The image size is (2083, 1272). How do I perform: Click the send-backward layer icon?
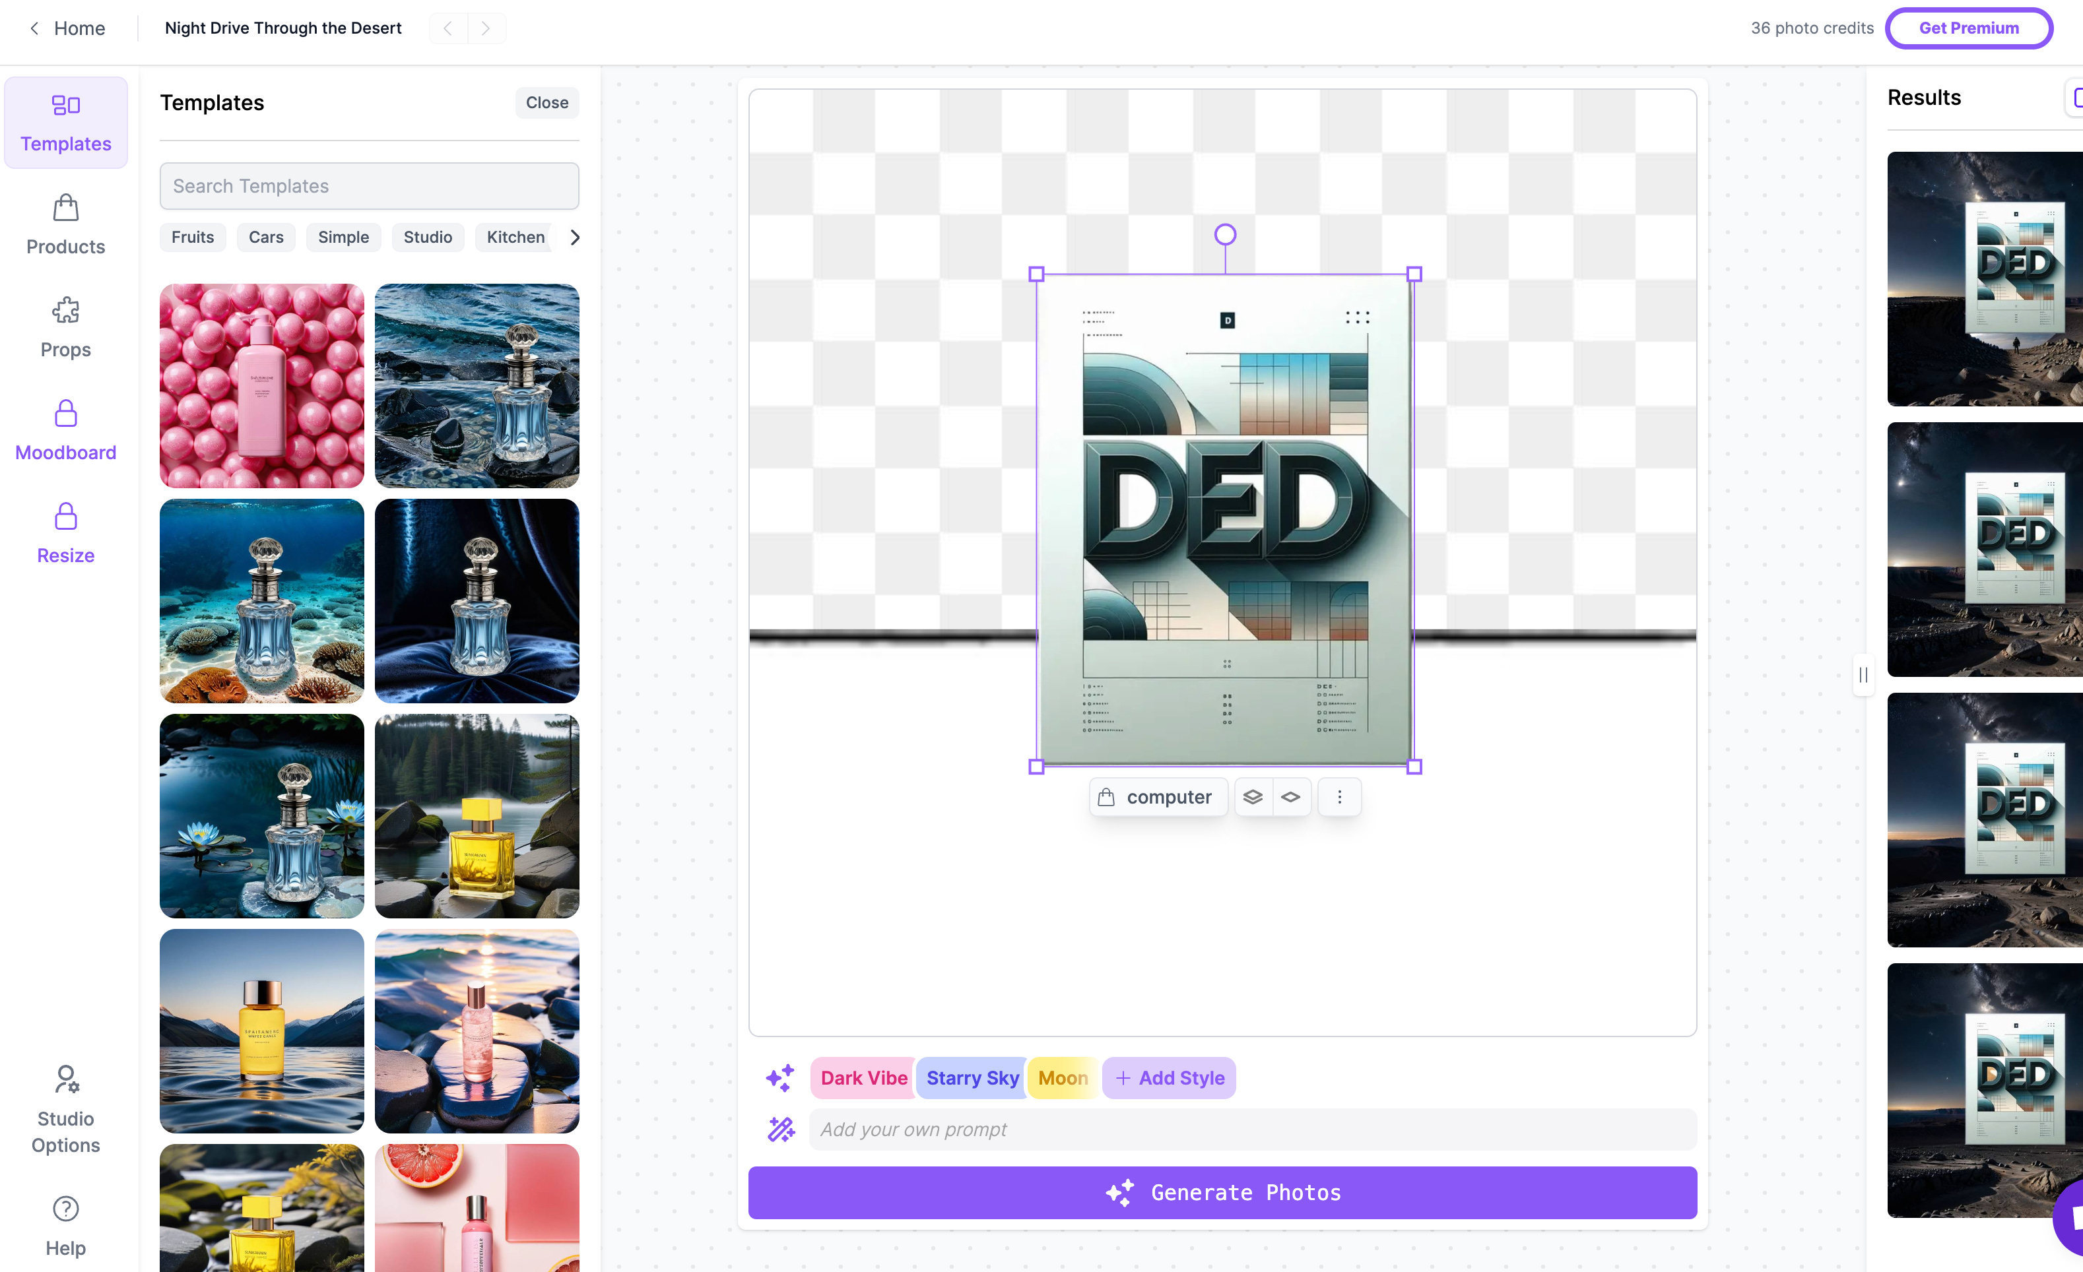click(x=1291, y=797)
